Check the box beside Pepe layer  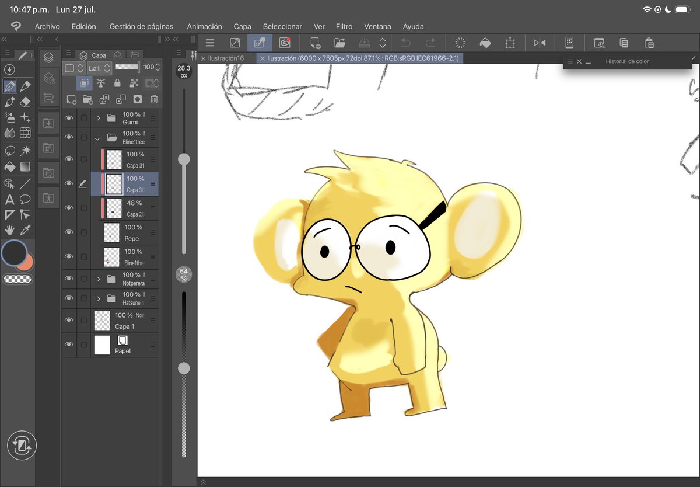(x=84, y=232)
